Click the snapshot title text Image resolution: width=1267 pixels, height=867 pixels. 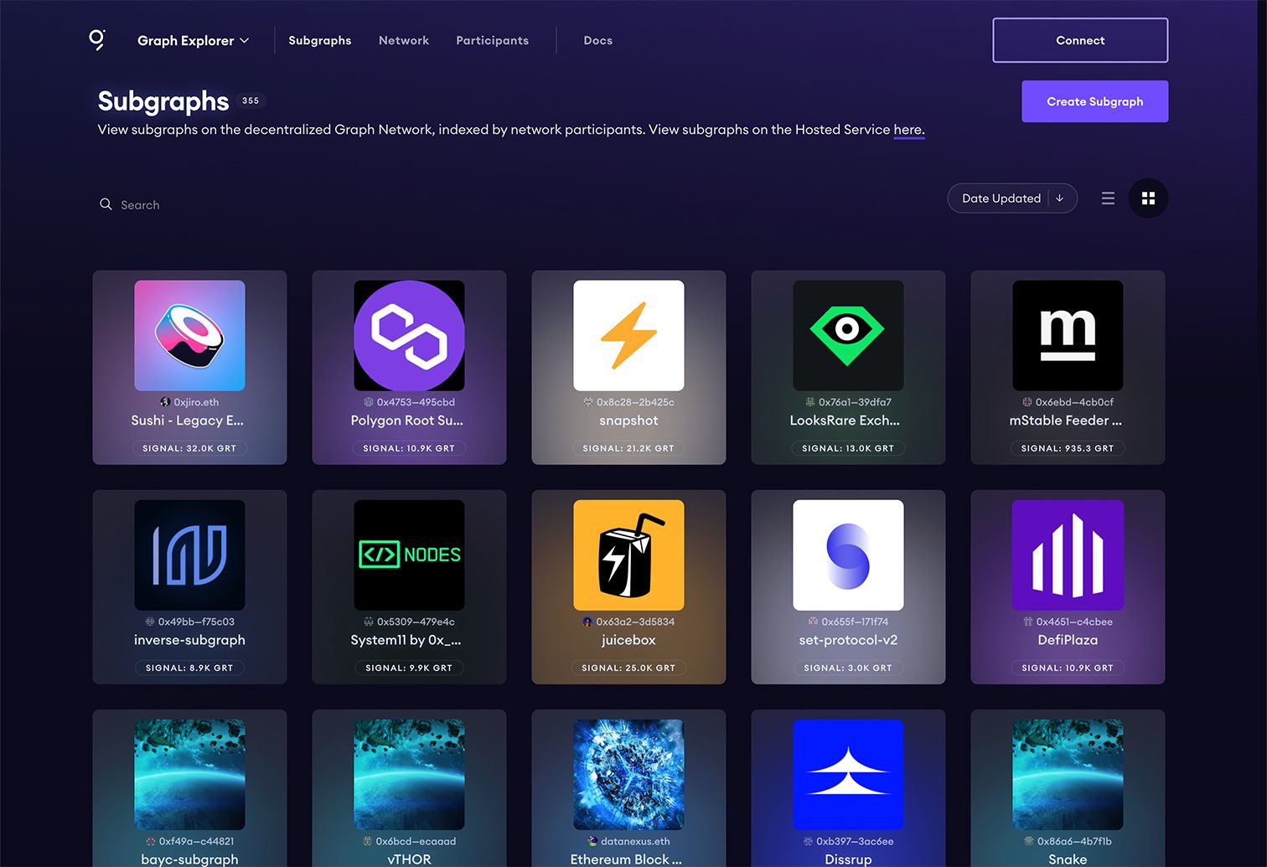[x=628, y=421]
